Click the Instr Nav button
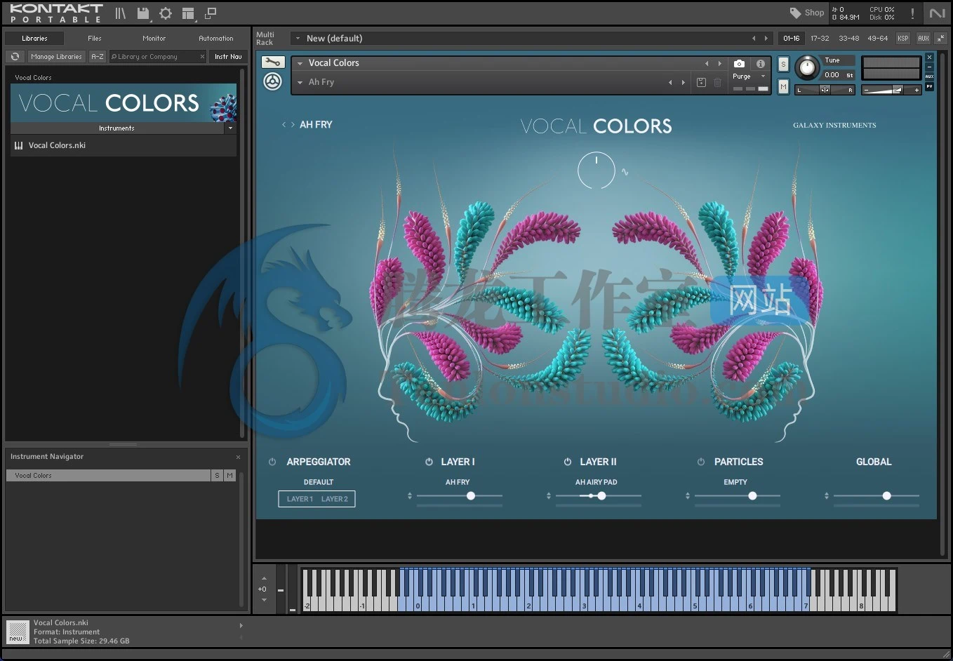The height and width of the screenshot is (661, 953). [228, 57]
